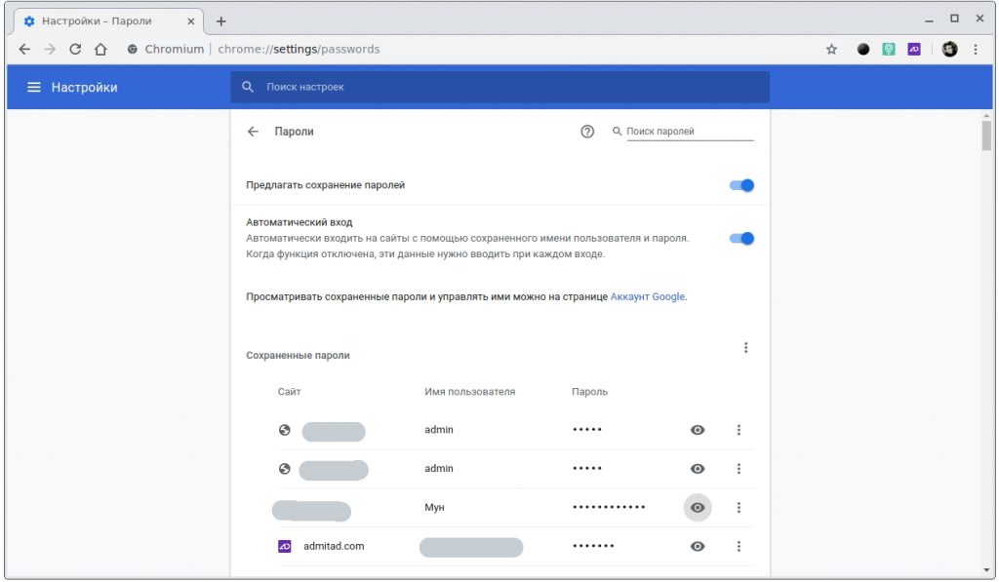The width and height of the screenshot is (999, 582).
Task: Open the Настройки hamburger menu
Action: click(x=34, y=88)
